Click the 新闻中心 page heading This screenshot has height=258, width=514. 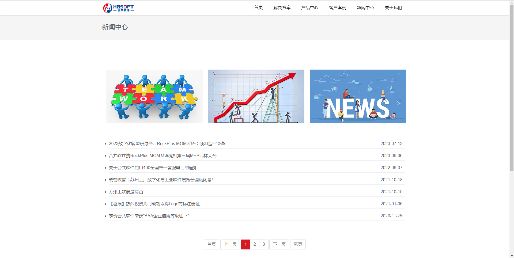(x=115, y=27)
